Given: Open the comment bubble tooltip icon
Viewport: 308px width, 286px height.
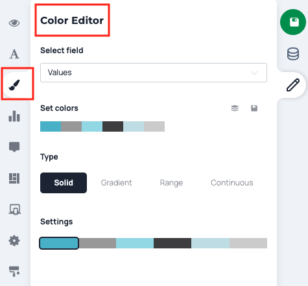Looking at the screenshot, I should point(14,147).
